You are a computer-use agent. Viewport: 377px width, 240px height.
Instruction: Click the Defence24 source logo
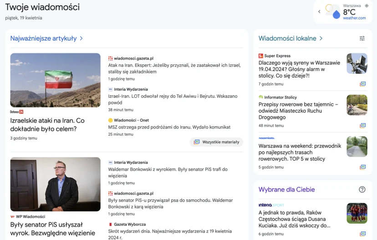point(16,112)
